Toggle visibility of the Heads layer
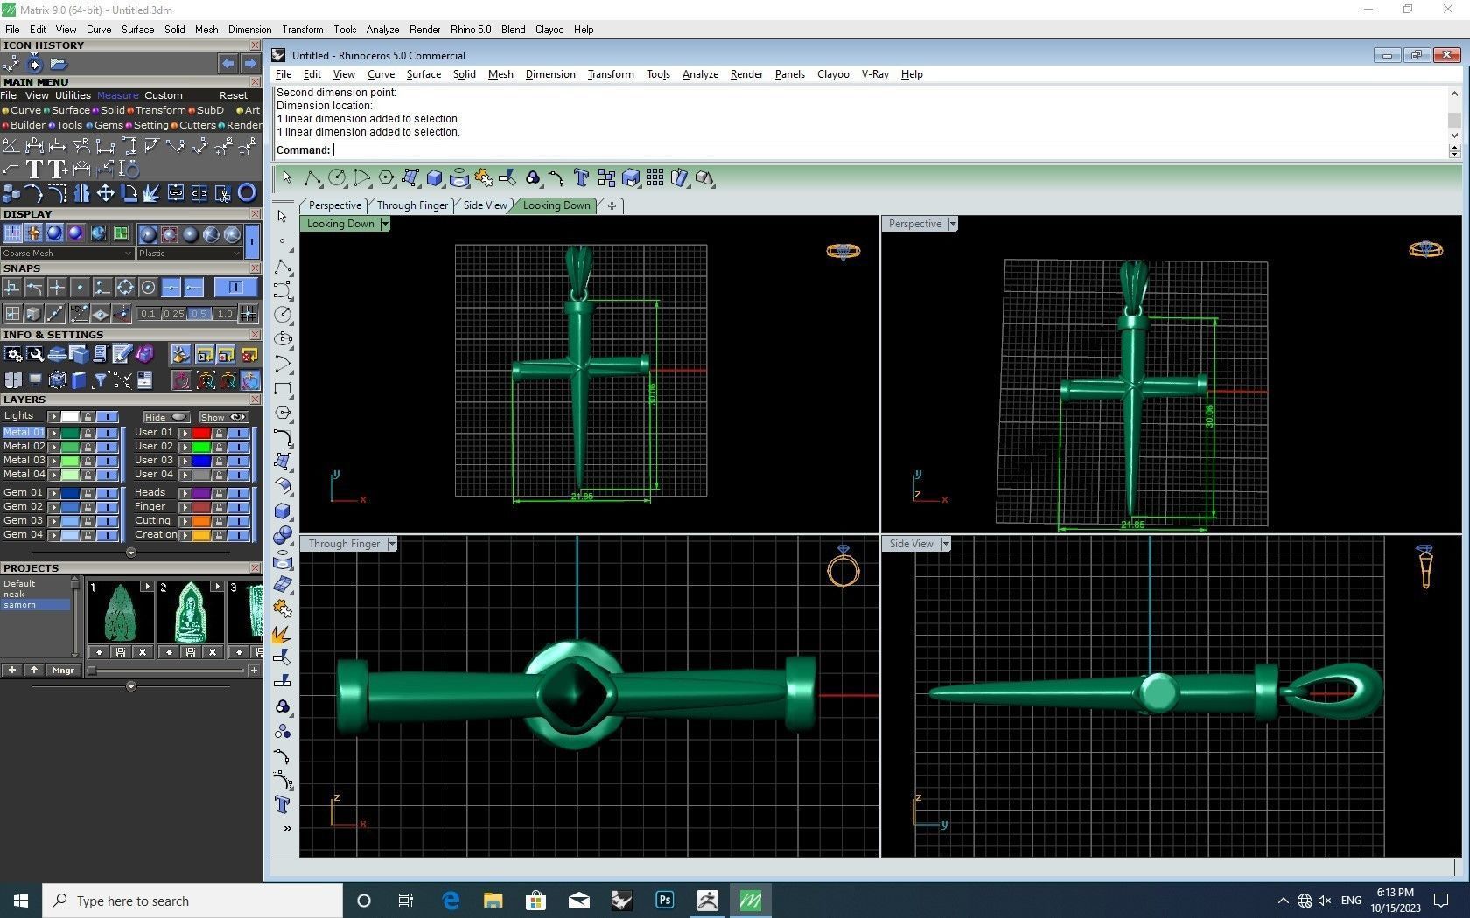This screenshot has width=1470, height=918. [239, 493]
